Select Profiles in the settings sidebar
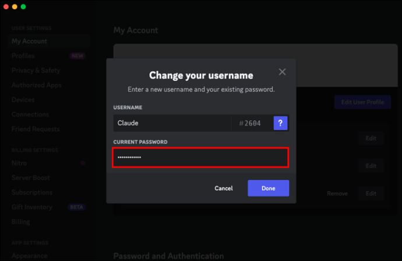402x261 pixels. tap(23, 56)
